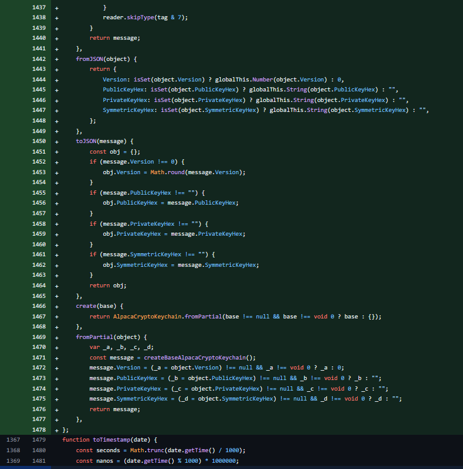The height and width of the screenshot is (469, 463).
Task: Click Math.trunc on line 1480
Action: coord(147,450)
